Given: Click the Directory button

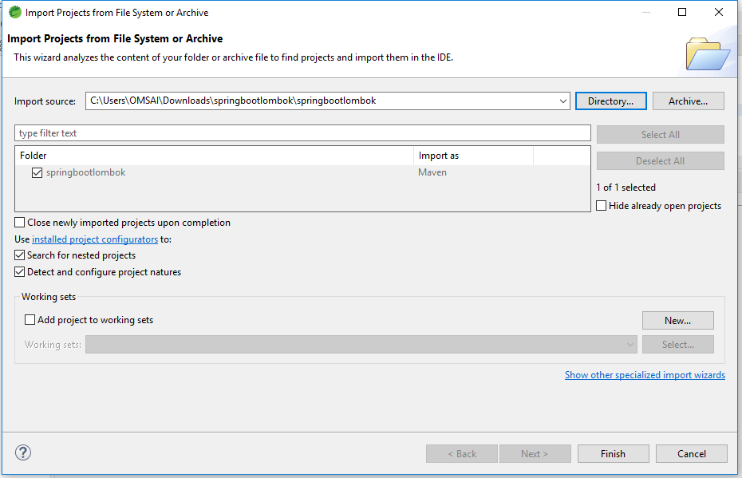Looking at the screenshot, I should 610,101.
